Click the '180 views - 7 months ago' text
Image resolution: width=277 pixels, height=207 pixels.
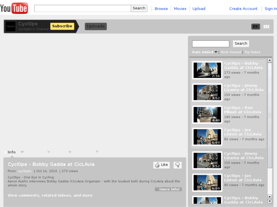coord(242,119)
